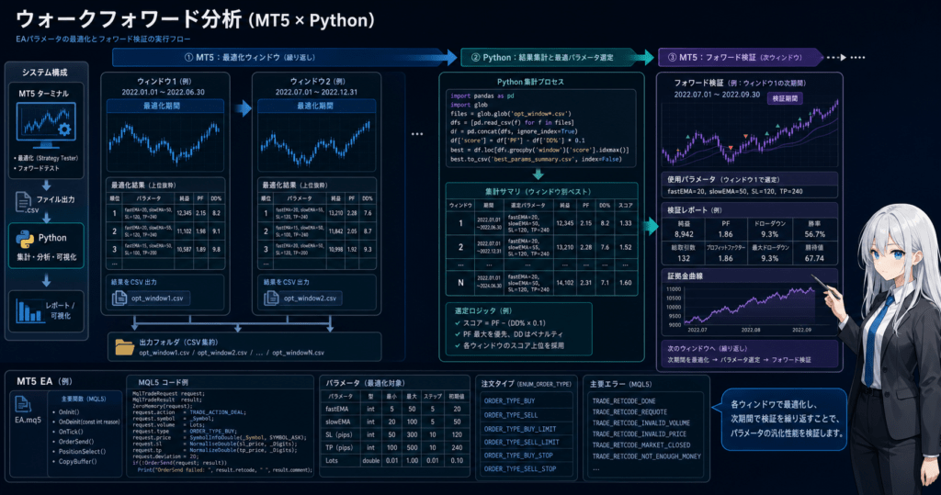Select the ③ MT5：フォワード検証 step banner
Image resolution: width=941 pixels, height=495 pixels.
(740, 58)
